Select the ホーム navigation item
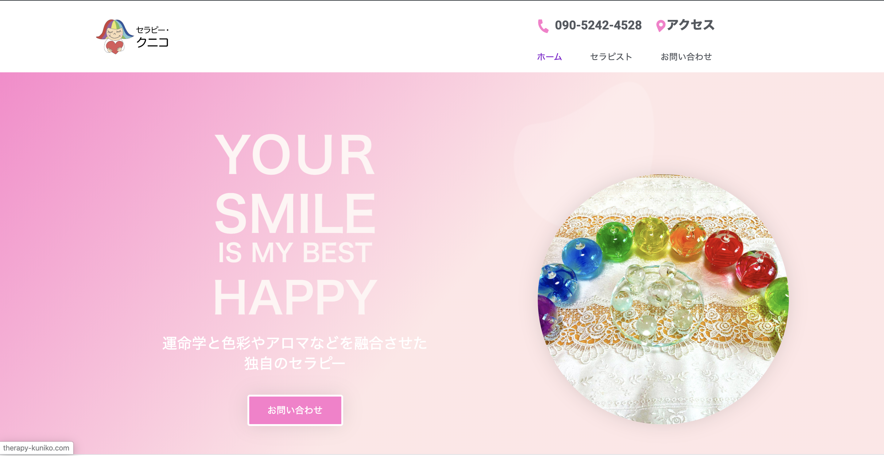The width and height of the screenshot is (884, 456). click(549, 56)
